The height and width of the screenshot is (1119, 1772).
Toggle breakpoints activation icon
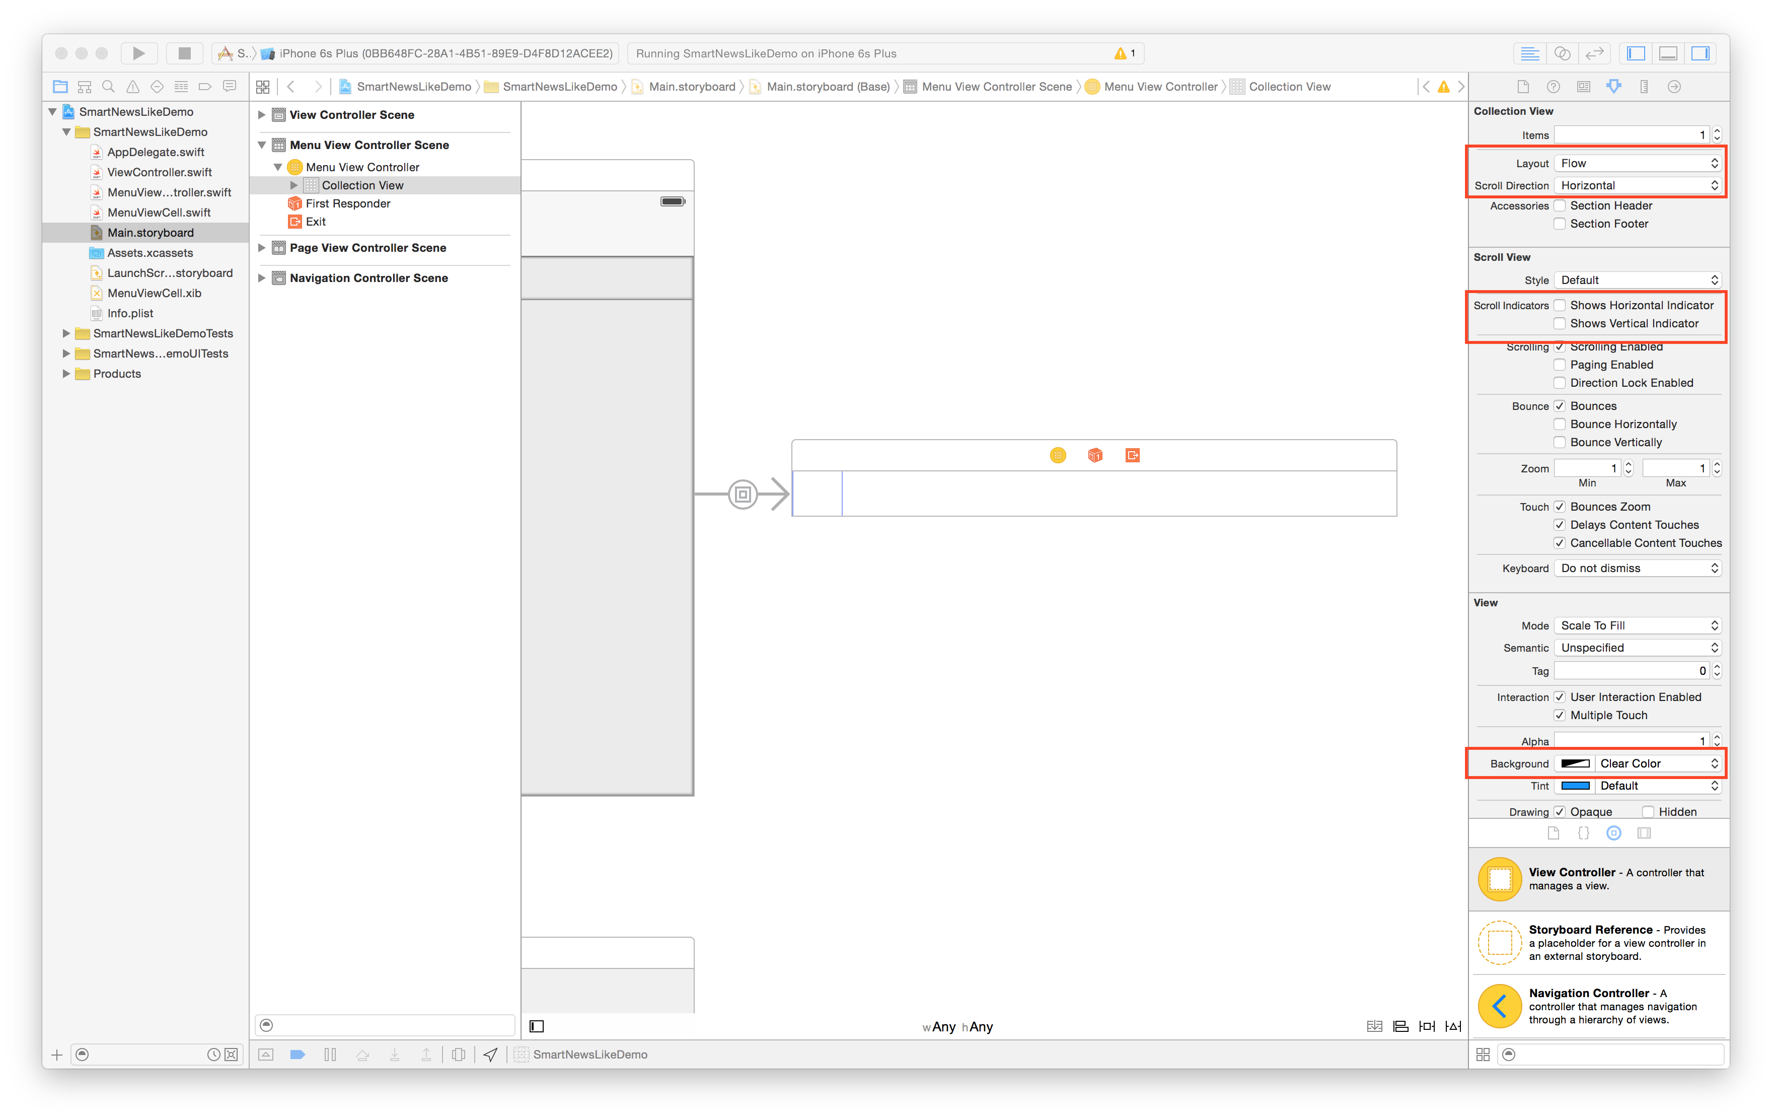298,1054
